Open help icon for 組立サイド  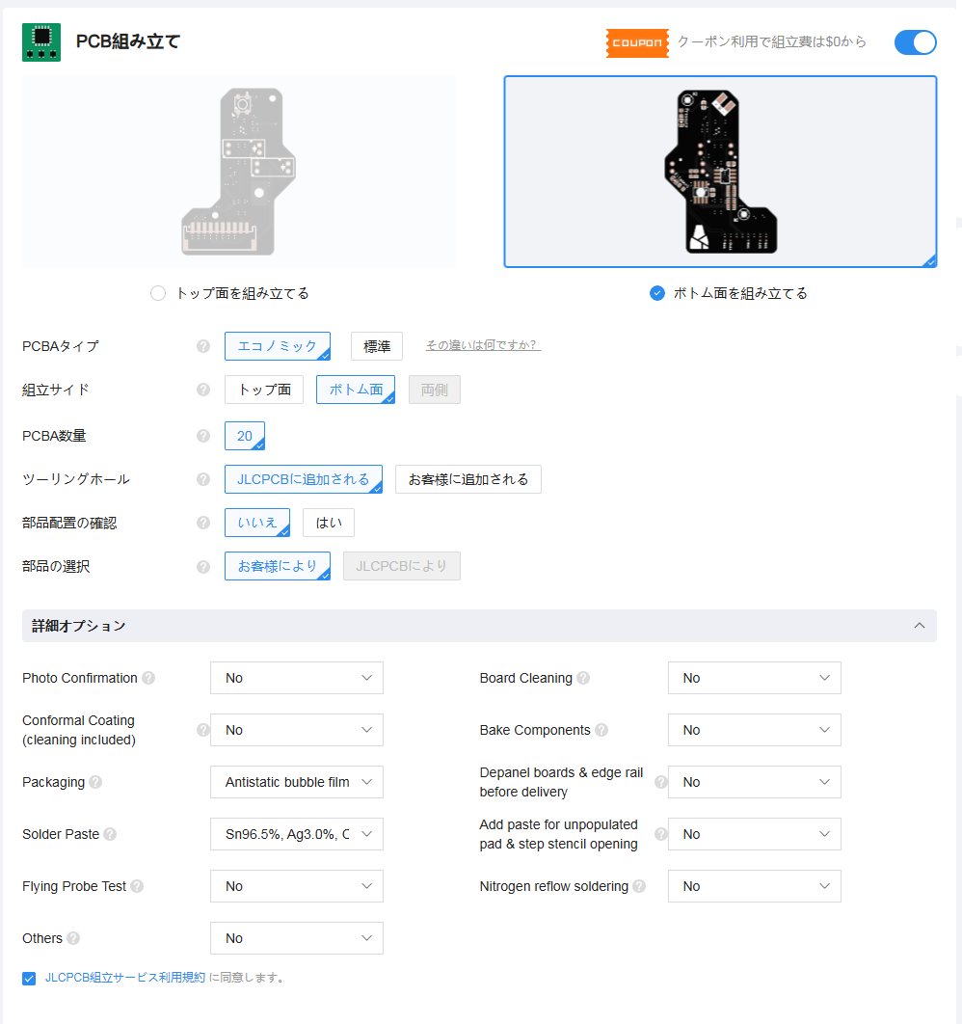pos(203,390)
